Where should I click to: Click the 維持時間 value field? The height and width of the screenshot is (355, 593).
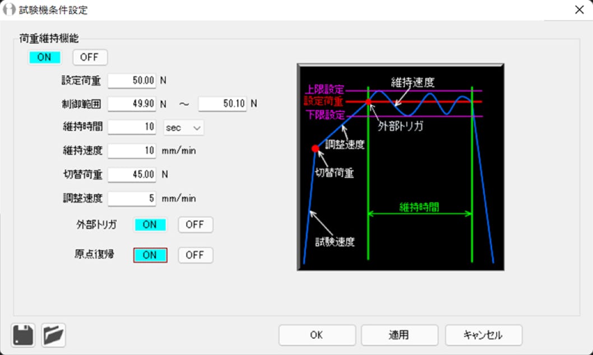[x=132, y=127]
